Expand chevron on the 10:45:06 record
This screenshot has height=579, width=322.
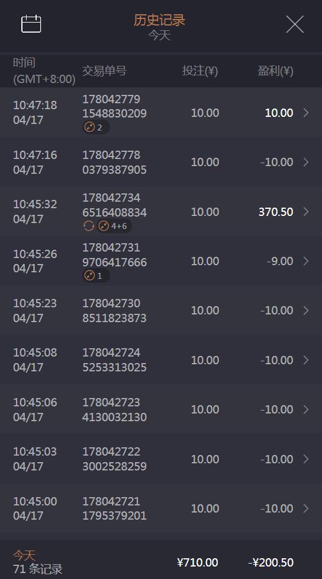306,409
